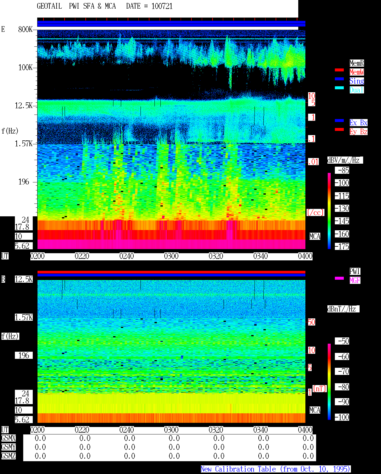
Task: Click the Ex Bx legend label
Action: (x=358, y=123)
